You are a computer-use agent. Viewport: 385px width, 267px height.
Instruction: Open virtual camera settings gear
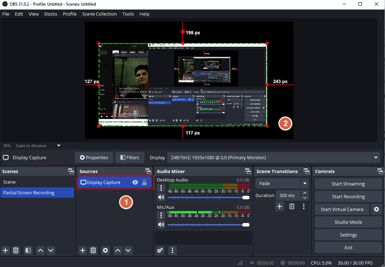(x=376, y=209)
